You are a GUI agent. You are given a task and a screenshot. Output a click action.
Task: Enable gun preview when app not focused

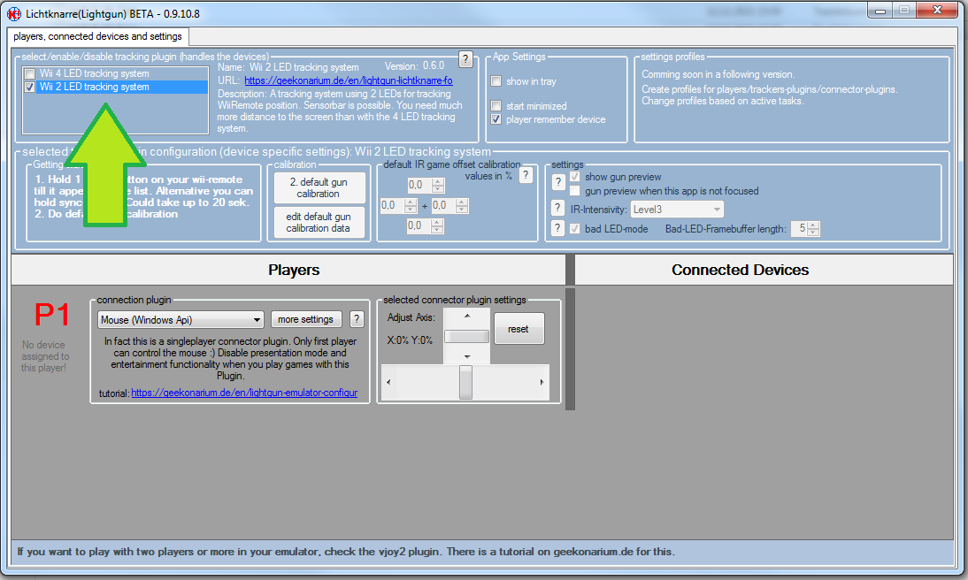575,191
